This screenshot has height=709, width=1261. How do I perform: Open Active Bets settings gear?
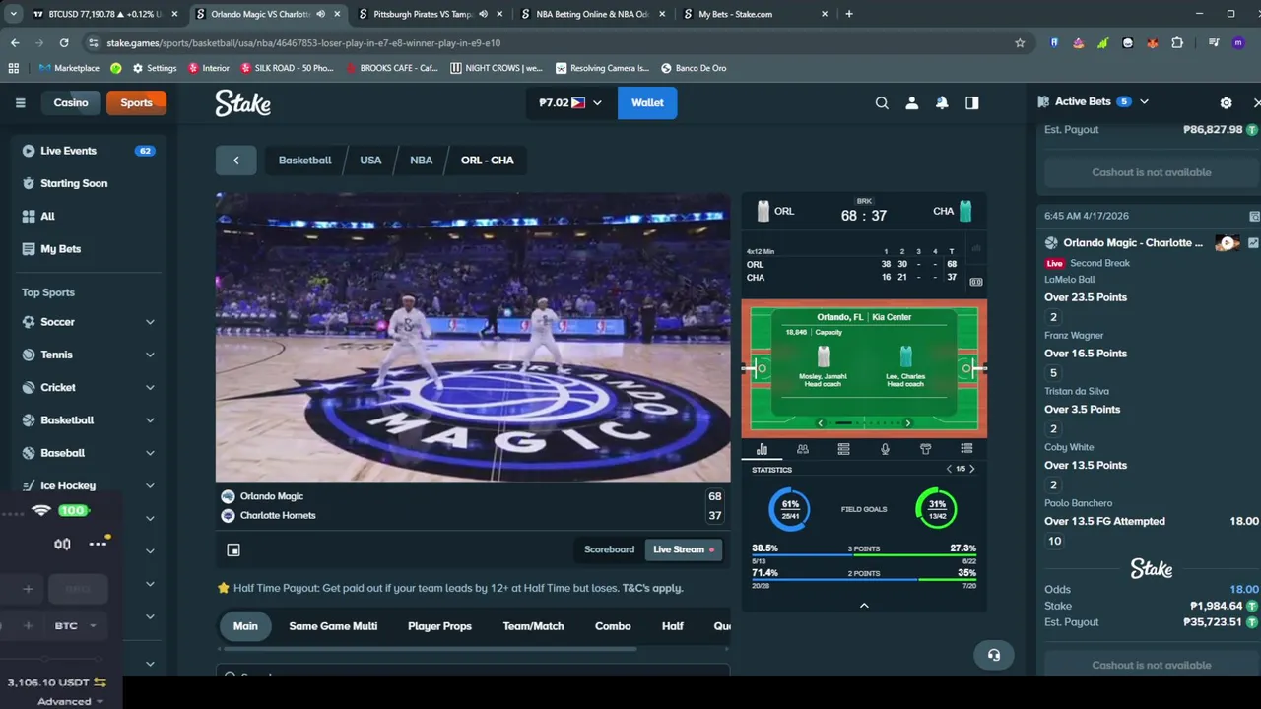pyautogui.click(x=1226, y=102)
